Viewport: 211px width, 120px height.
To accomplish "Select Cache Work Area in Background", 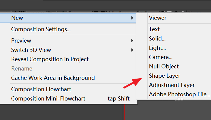I will pyautogui.click(x=53, y=78).
